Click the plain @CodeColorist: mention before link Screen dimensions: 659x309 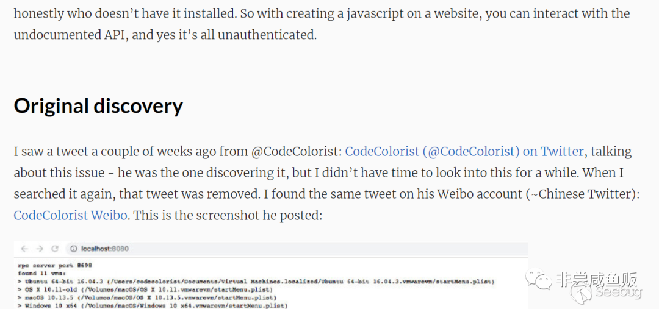coord(298,151)
